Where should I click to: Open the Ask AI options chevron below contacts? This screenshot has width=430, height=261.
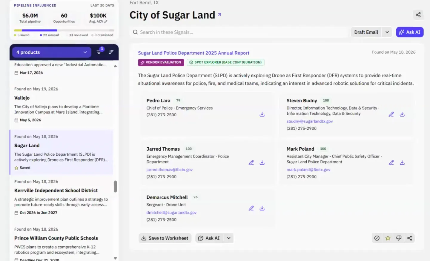pyautogui.click(x=228, y=238)
